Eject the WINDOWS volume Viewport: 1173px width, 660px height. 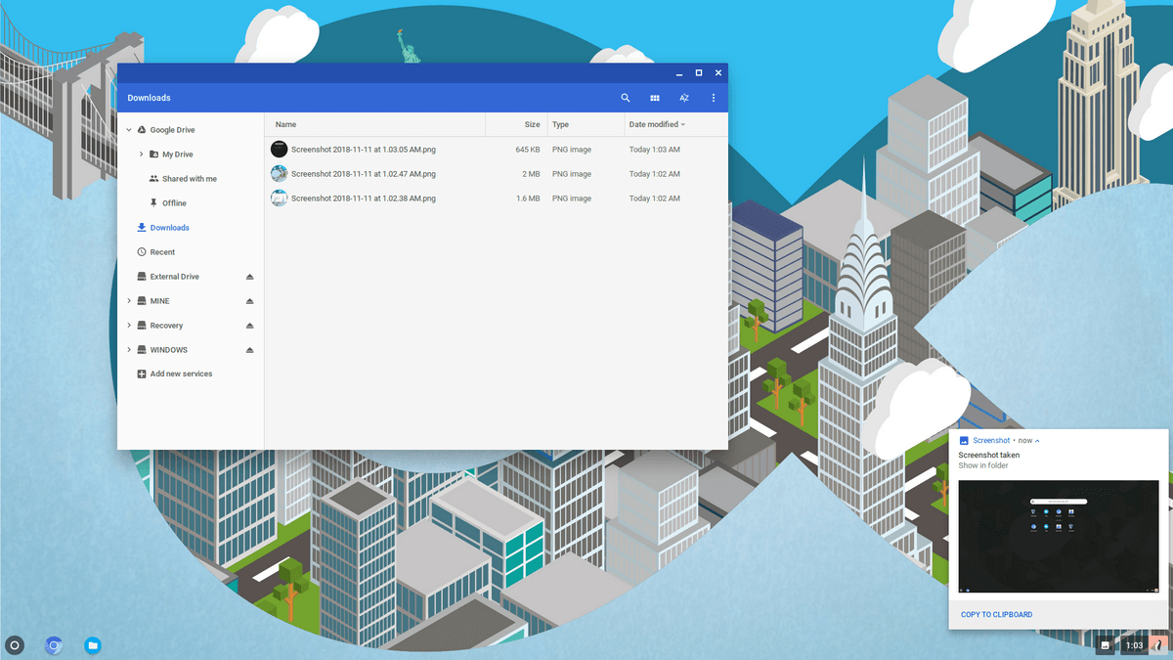249,350
